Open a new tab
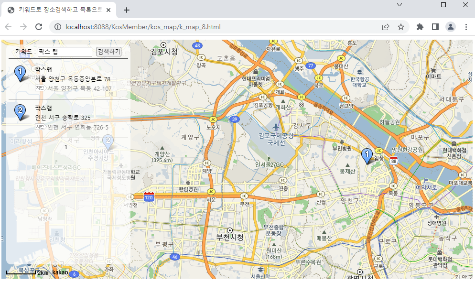 pos(127,10)
